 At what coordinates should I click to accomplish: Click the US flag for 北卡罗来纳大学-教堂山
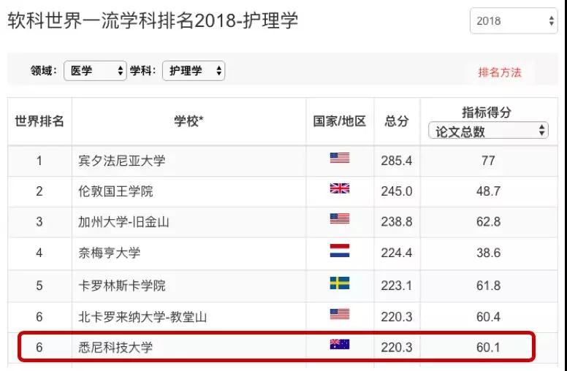click(x=340, y=314)
